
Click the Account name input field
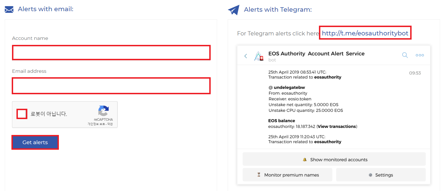111,53
